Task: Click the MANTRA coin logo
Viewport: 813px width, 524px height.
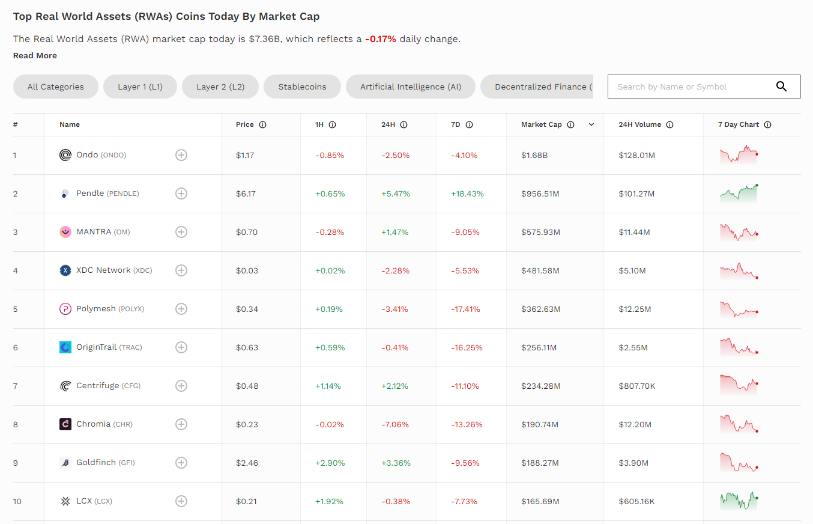Action: tap(65, 232)
